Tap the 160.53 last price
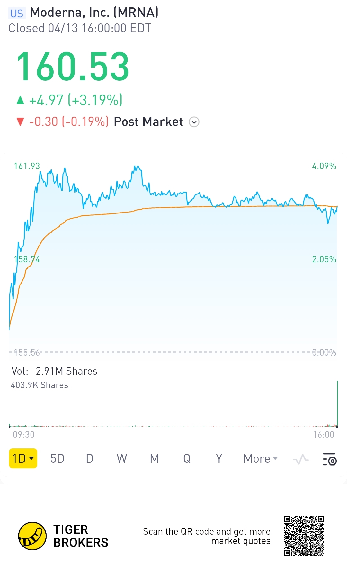347x588 pixels. 73,67
